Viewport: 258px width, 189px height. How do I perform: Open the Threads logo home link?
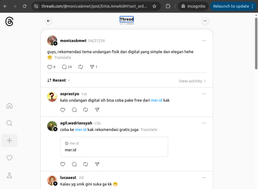coord(9,21)
